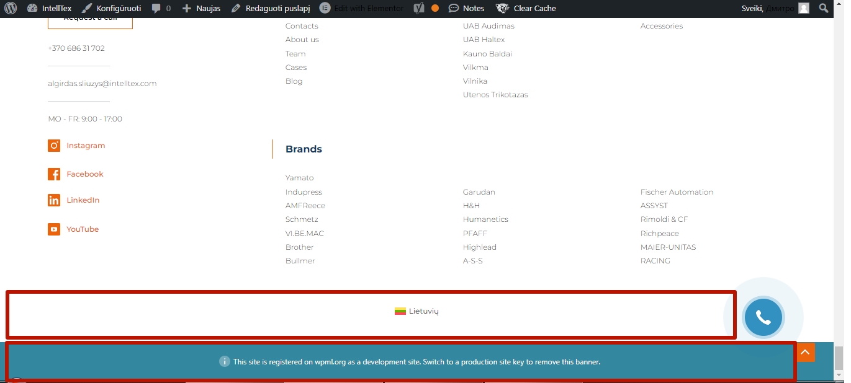Click Edit with Elementor
The width and height of the screenshot is (851, 383).
click(x=362, y=8)
